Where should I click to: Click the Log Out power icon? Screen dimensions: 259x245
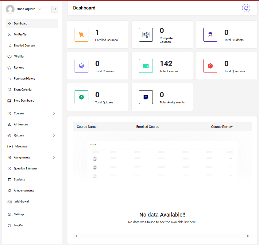[x=10, y=225]
